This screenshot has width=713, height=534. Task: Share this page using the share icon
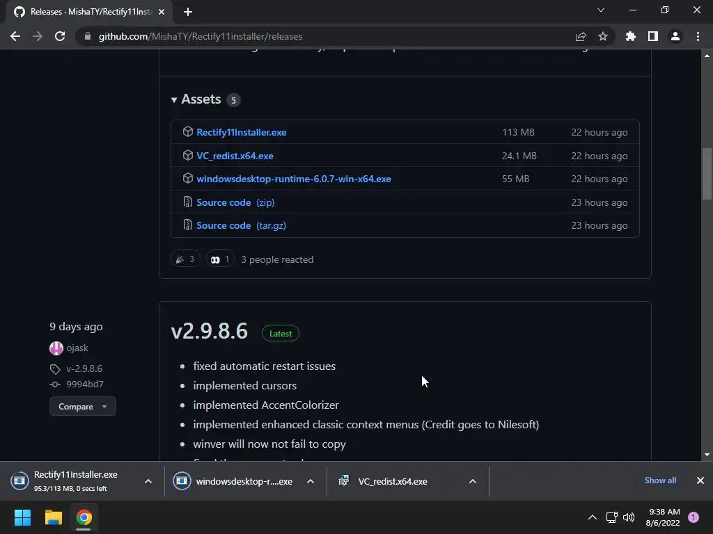(x=580, y=36)
